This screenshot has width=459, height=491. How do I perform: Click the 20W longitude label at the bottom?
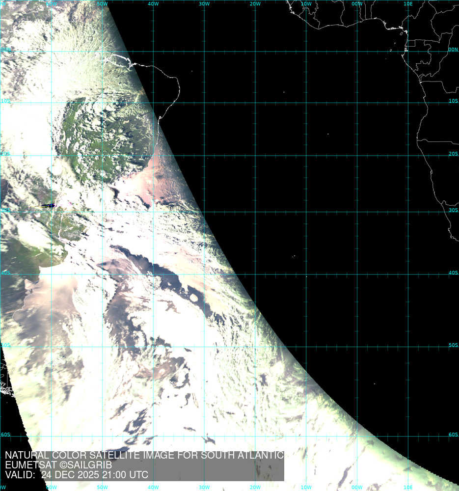tap(255, 488)
